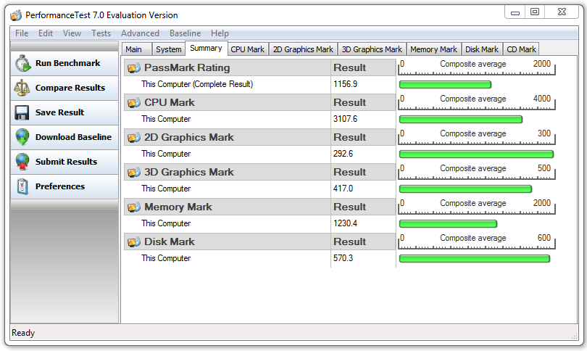Click the Run Benchmark stopwatch icon

click(22, 63)
